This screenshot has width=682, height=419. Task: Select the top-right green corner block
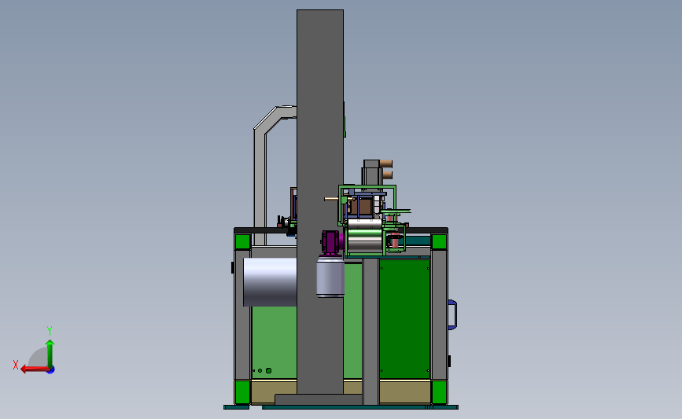pos(439,241)
